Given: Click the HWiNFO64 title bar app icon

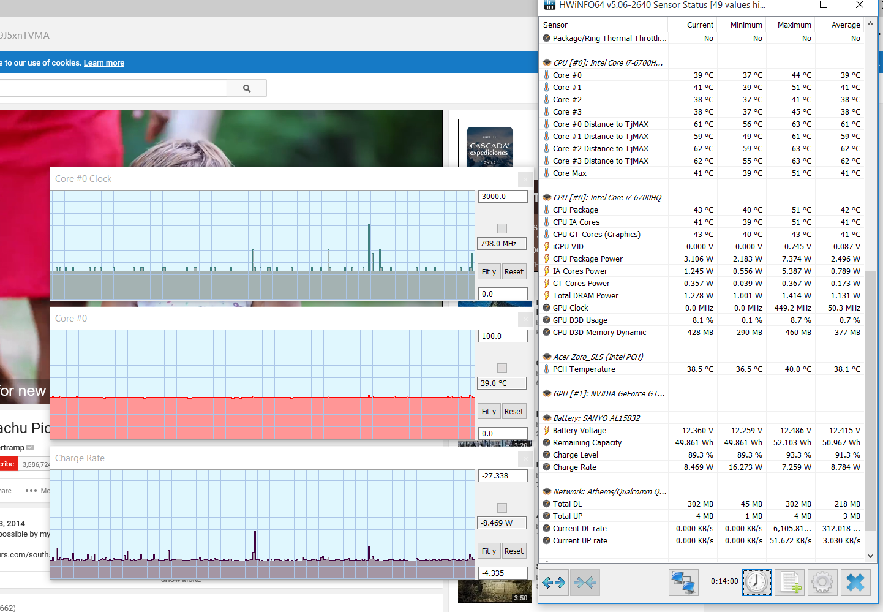Looking at the screenshot, I should pyautogui.click(x=550, y=5).
